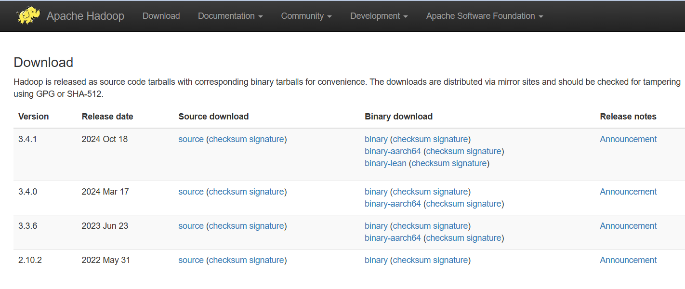Open signature for 3.4.1 binary

click(450, 139)
